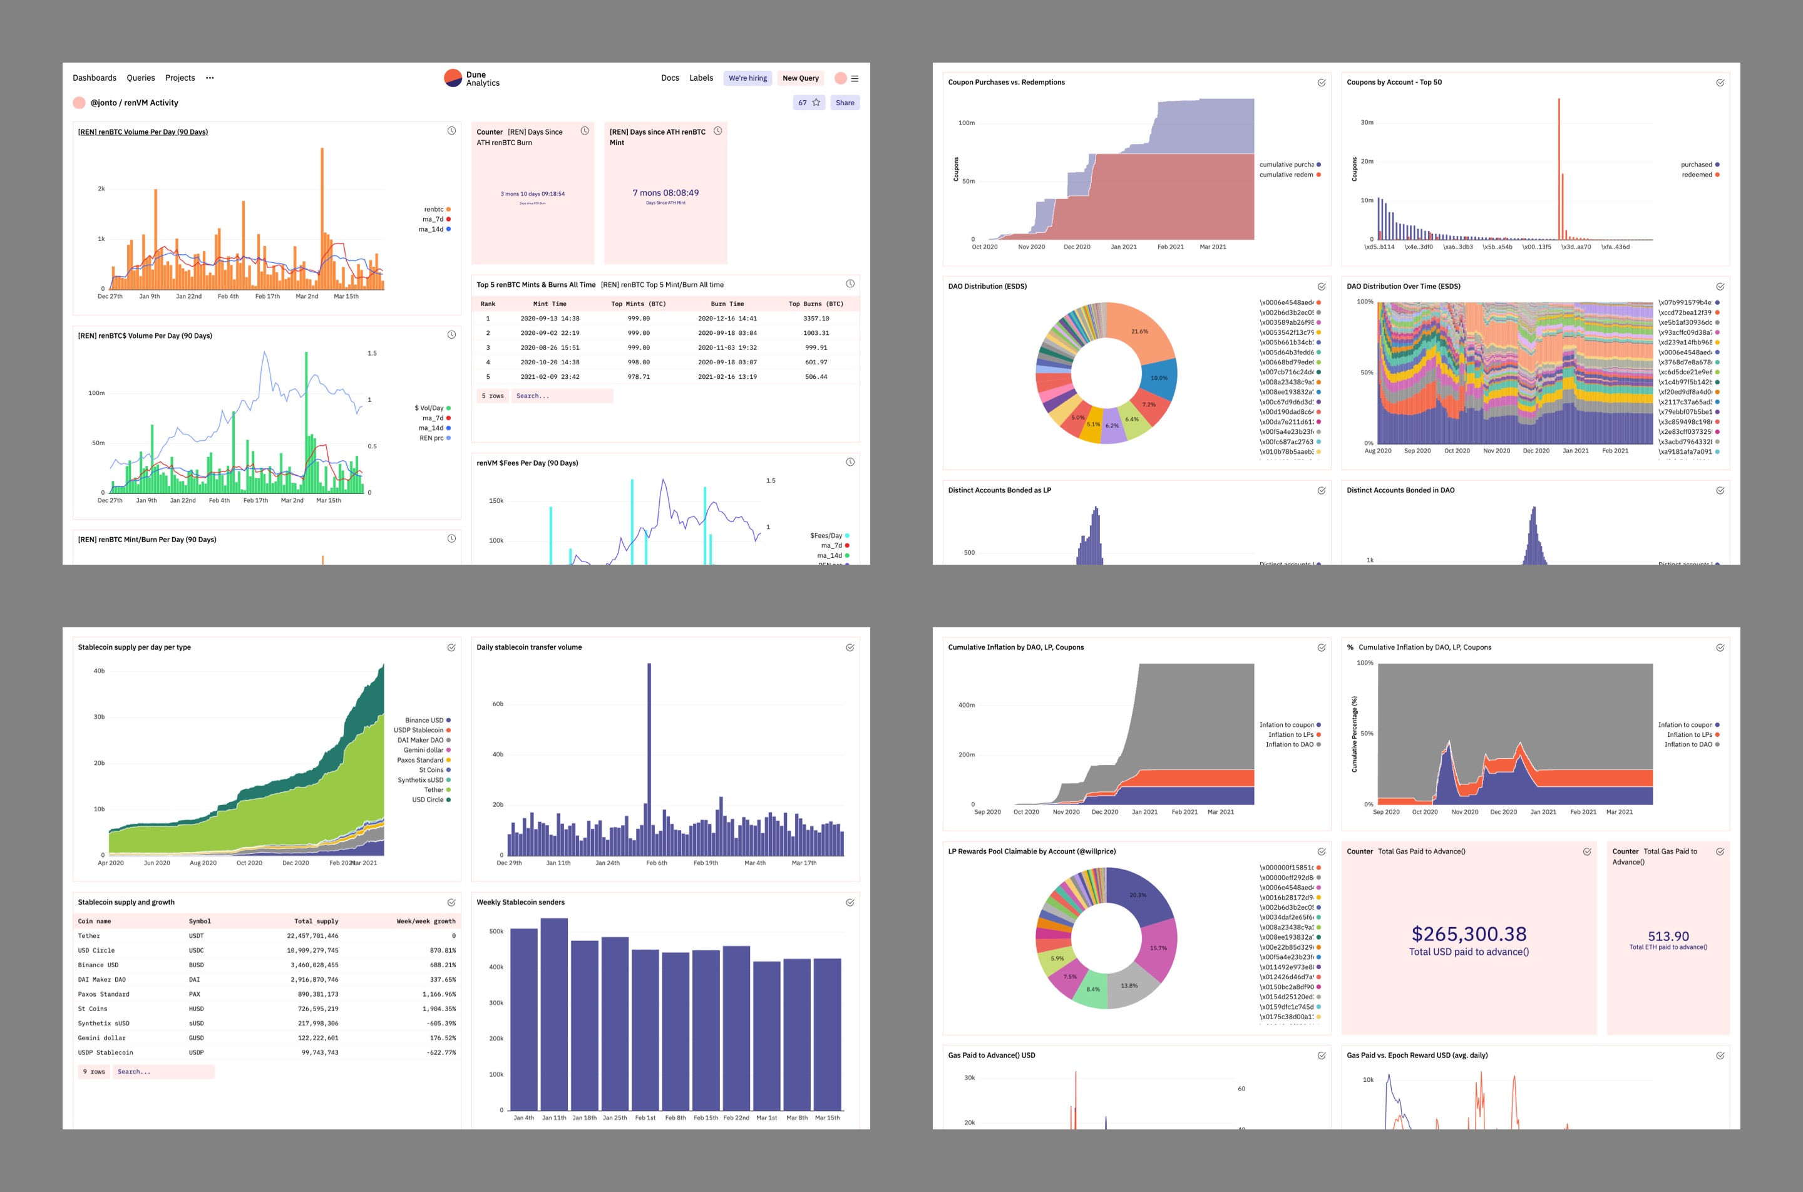The image size is (1803, 1192).
Task: Open the [REN] renBTC Volume Per Day title link
Action: tap(143, 131)
